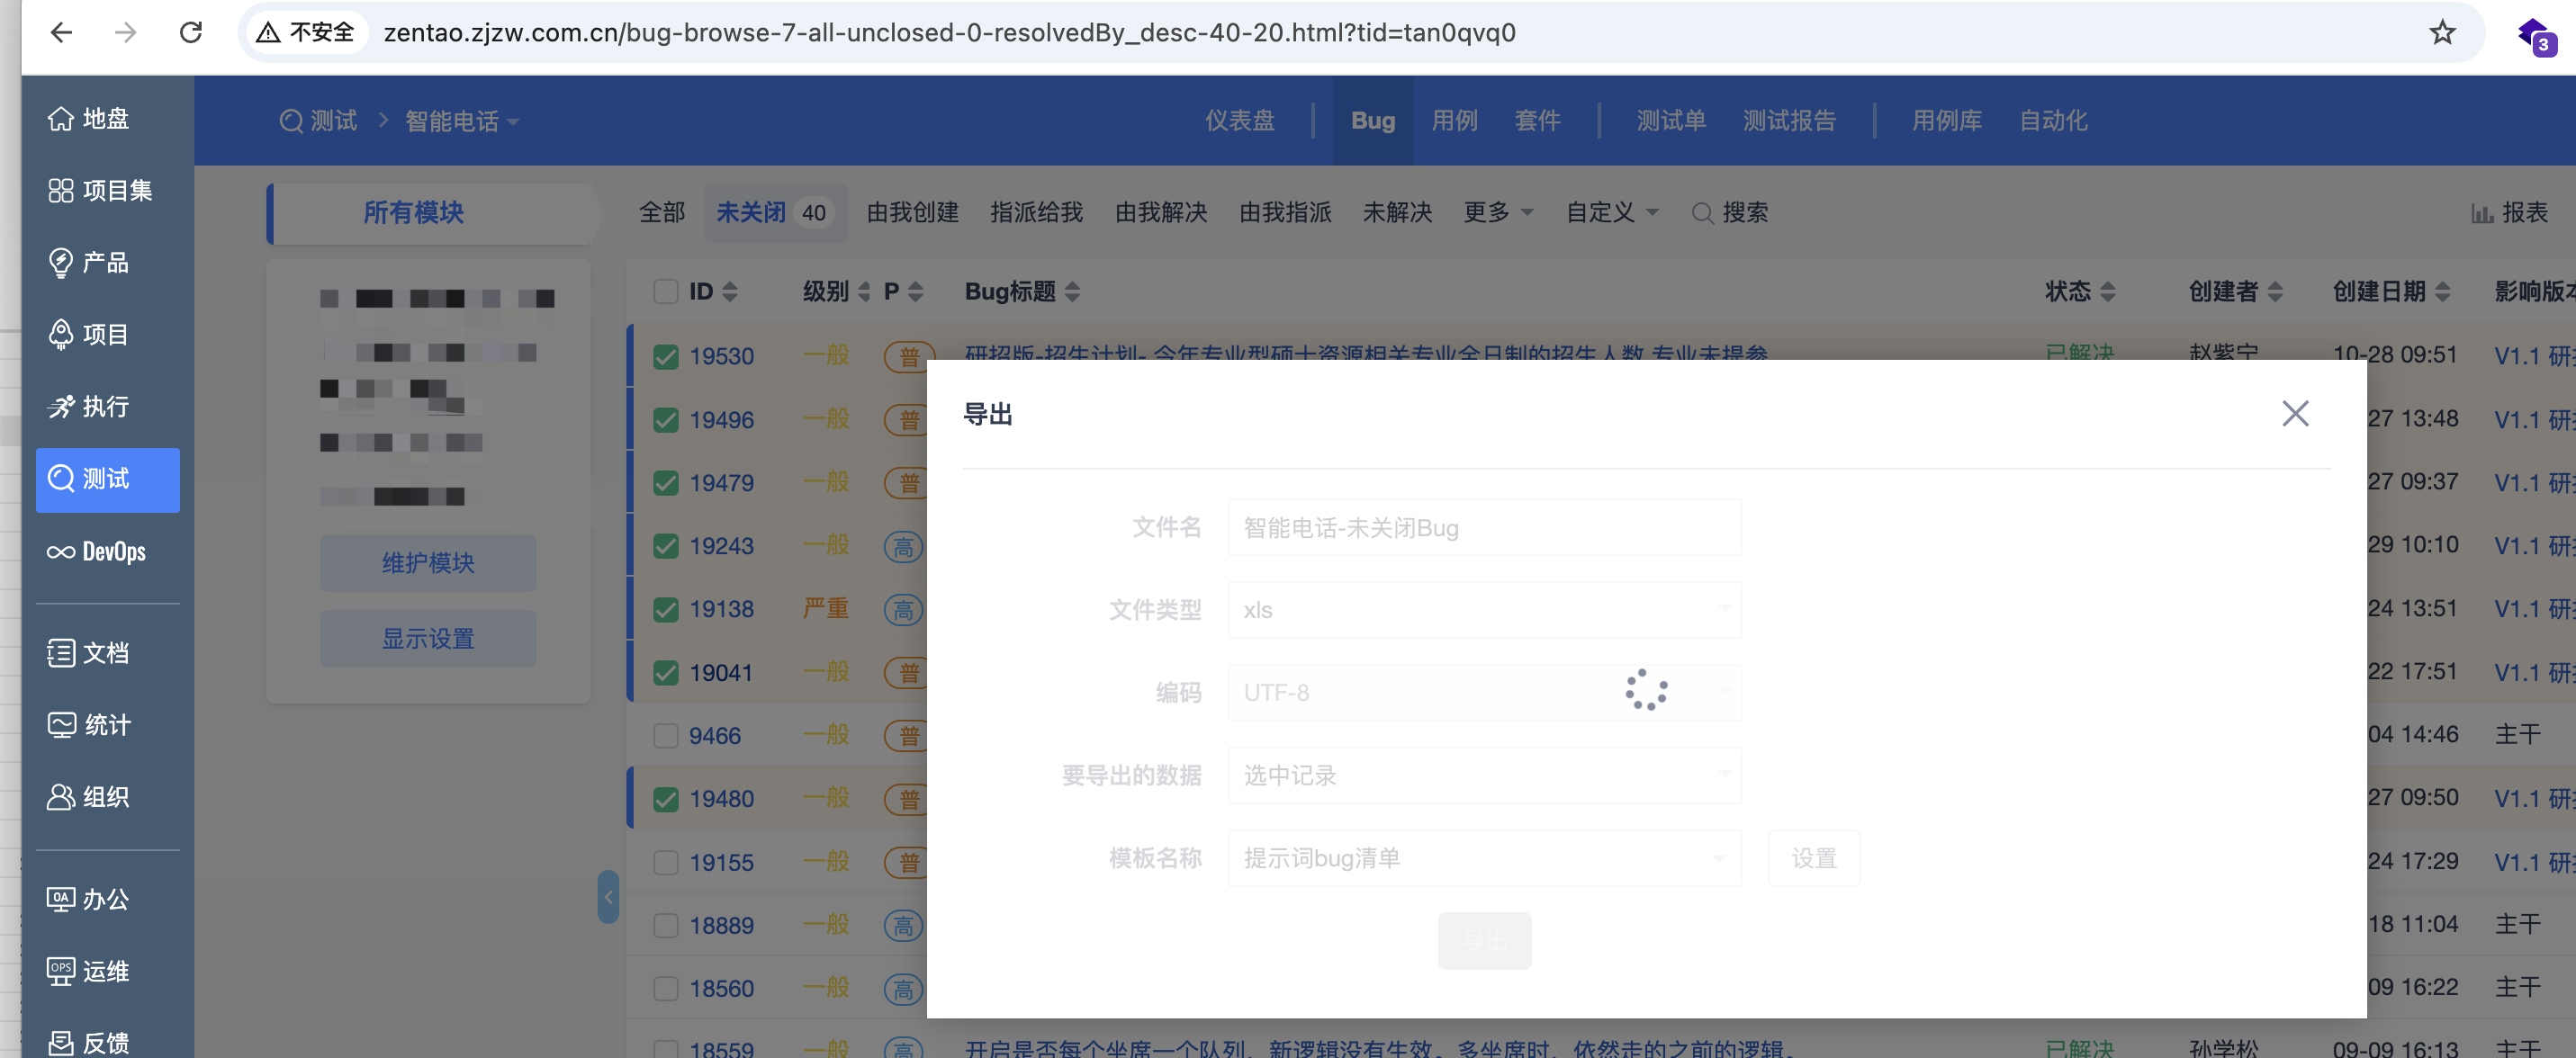Click the 维护模块 button
Image resolution: width=2576 pixels, height=1058 pixels.
(x=428, y=563)
